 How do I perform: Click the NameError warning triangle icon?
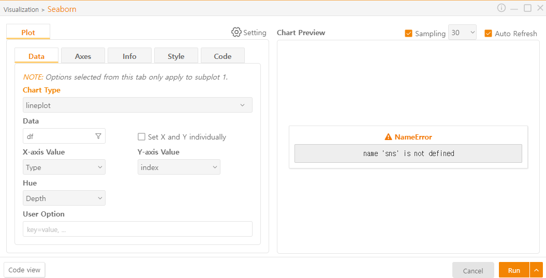click(388, 137)
